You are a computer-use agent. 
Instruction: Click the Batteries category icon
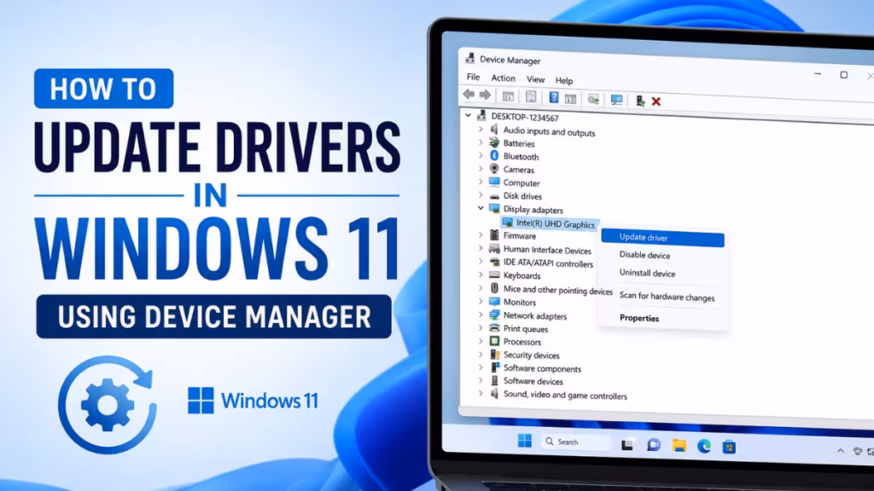[494, 142]
